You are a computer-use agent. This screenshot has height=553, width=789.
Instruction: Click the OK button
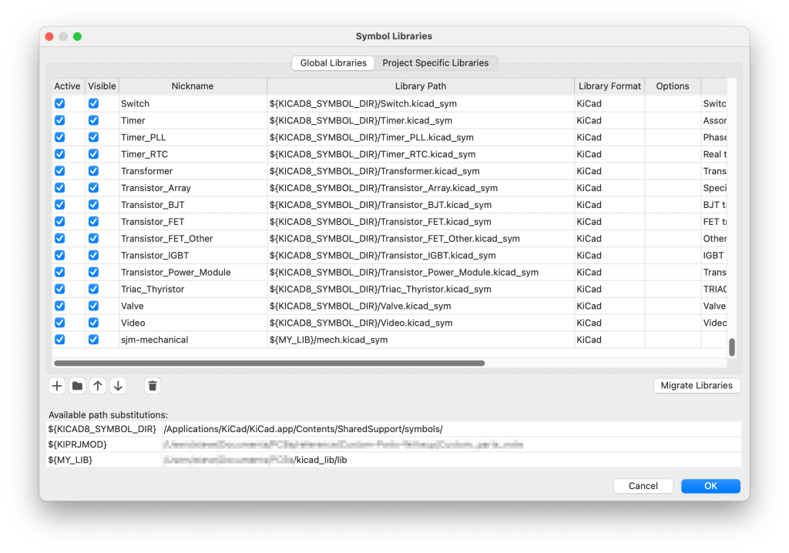[x=710, y=486]
